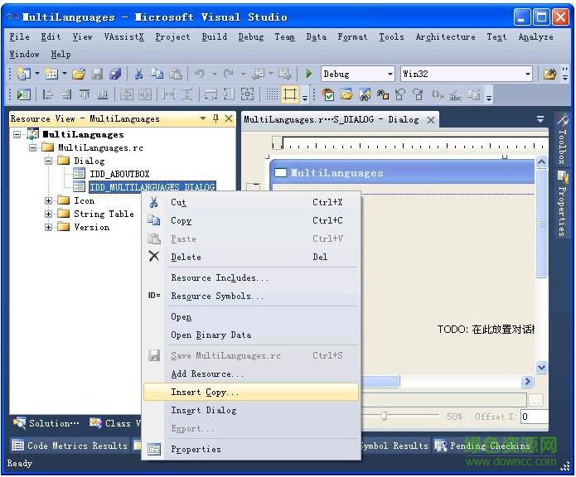Screen dimensions: 576x477
Task: Collapse the Dialog folder node
Action: click(49, 161)
